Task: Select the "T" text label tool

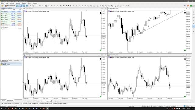Action: click(61, 6)
